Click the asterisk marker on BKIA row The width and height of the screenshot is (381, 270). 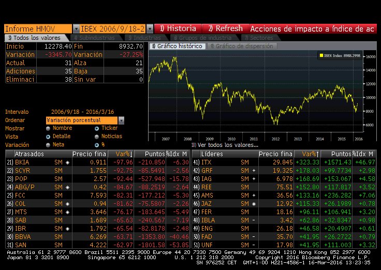67,162
